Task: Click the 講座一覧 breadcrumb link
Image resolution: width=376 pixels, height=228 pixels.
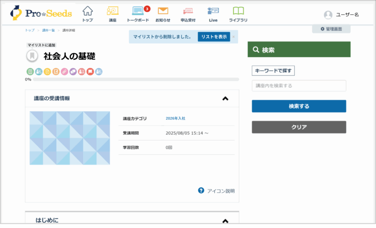Action: tap(49, 30)
